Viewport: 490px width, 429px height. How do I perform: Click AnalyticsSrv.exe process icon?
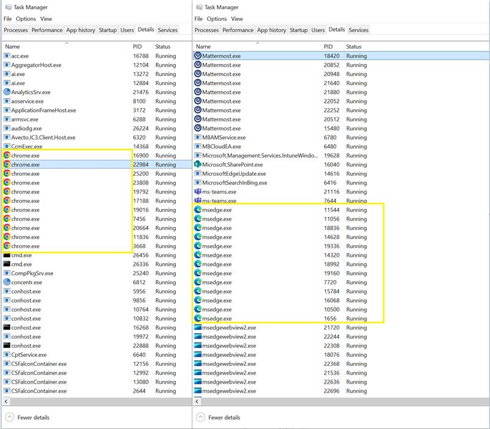(x=7, y=92)
